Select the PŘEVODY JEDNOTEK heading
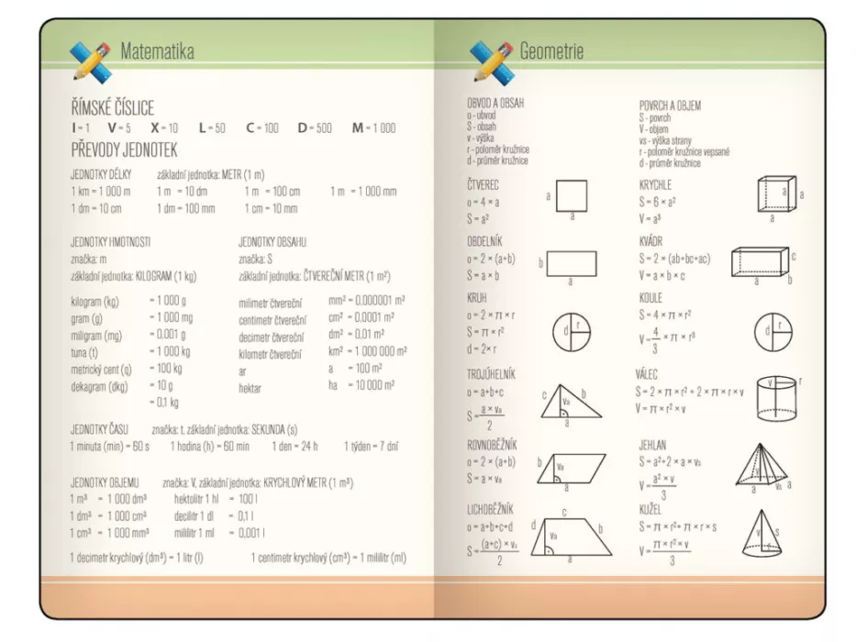 click(x=124, y=149)
